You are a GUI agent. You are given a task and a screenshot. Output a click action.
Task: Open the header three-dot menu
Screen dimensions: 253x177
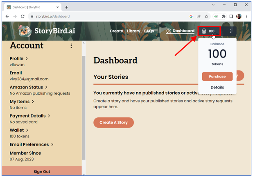(231, 31)
